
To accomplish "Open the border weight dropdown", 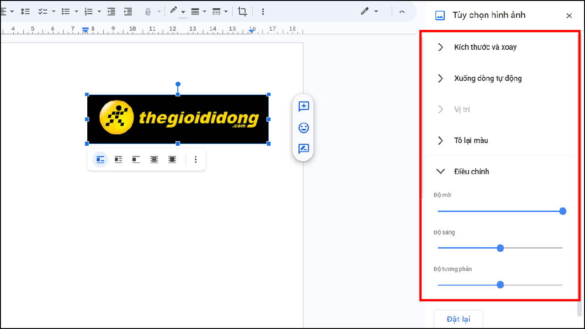I will [x=198, y=11].
